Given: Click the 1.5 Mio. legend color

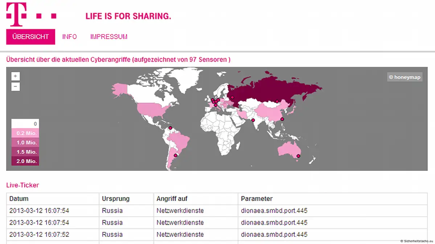Looking at the screenshot, I should (25, 152).
